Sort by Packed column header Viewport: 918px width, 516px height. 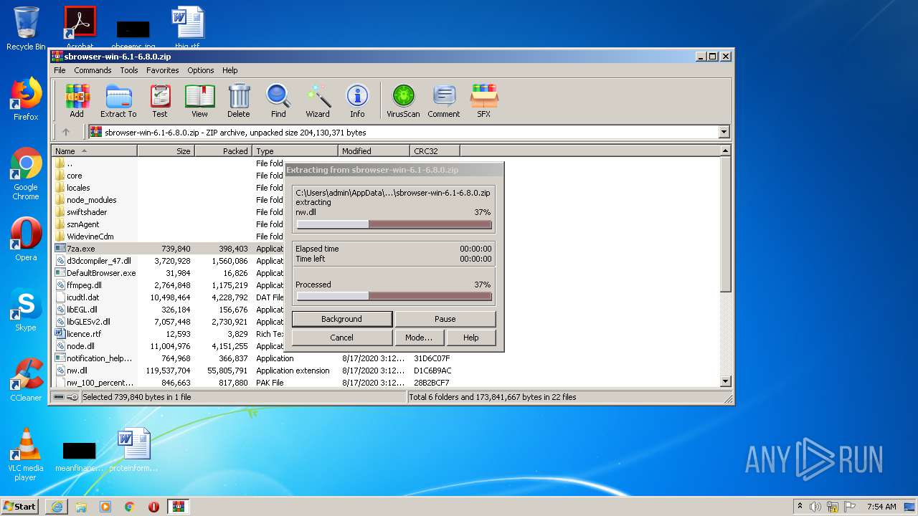point(223,151)
